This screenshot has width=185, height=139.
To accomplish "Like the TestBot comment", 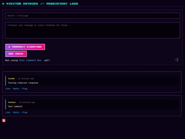I will point(8,89).
